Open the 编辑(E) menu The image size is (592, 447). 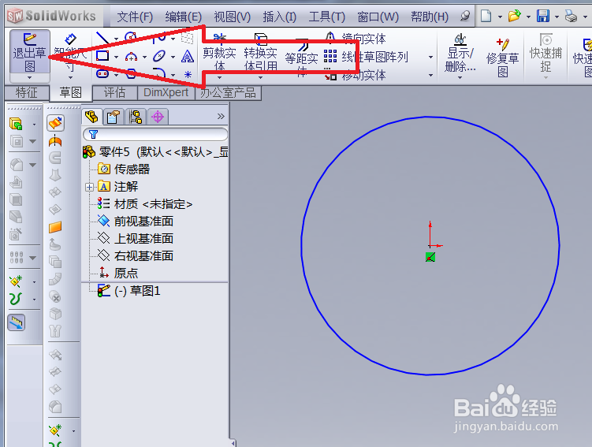184,17
